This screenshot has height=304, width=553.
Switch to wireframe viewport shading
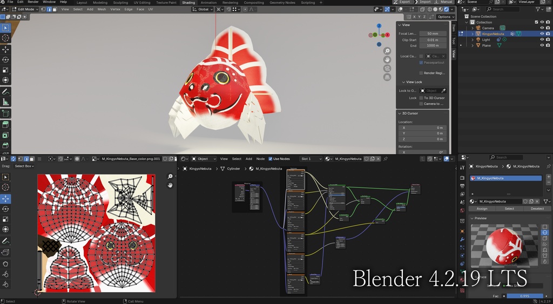pos(429,10)
